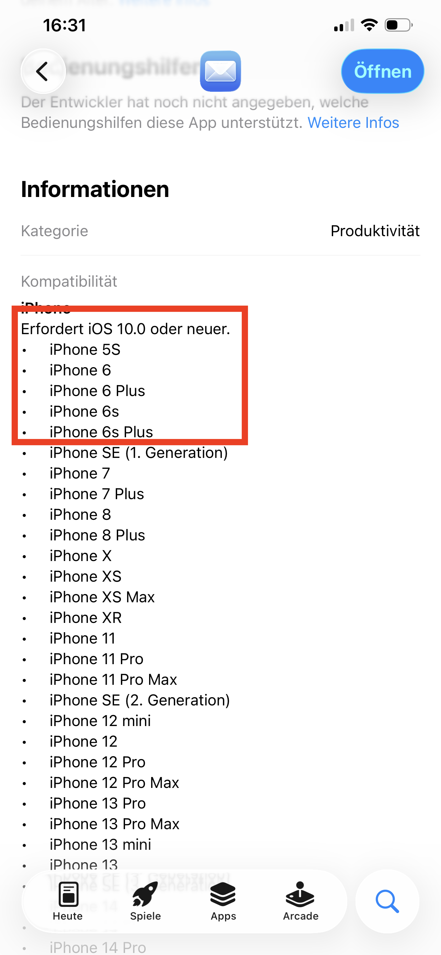The image size is (441, 955).
Task: Tap the cellular signal bars
Action: (344, 25)
